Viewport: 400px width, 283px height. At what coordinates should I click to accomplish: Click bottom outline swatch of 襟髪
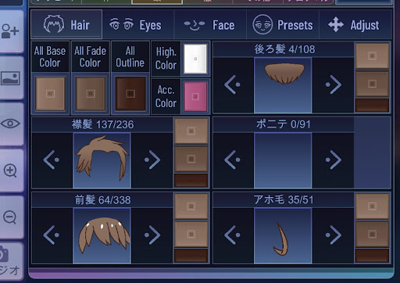191,181
